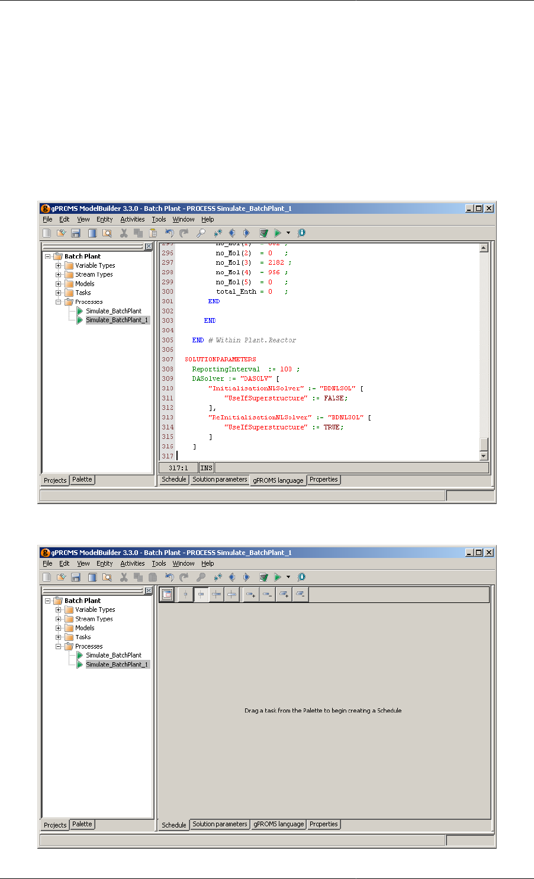Click syntax check icon in code-editor window
This screenshot has height=879, width=534.
point(263,233)
